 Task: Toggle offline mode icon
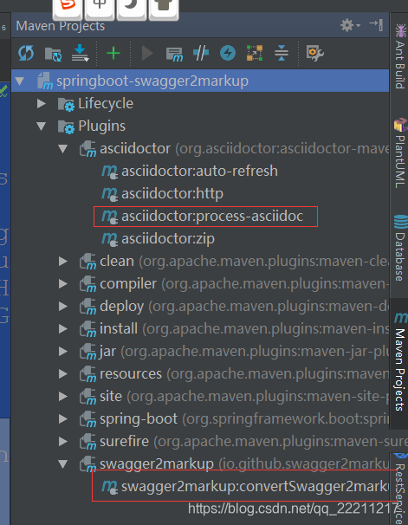pyautogui.click(x=201, y=53)
